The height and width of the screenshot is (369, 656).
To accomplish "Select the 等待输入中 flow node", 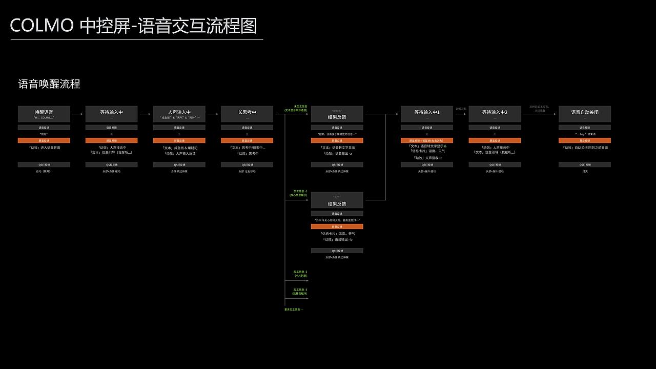I will point(112,114).
